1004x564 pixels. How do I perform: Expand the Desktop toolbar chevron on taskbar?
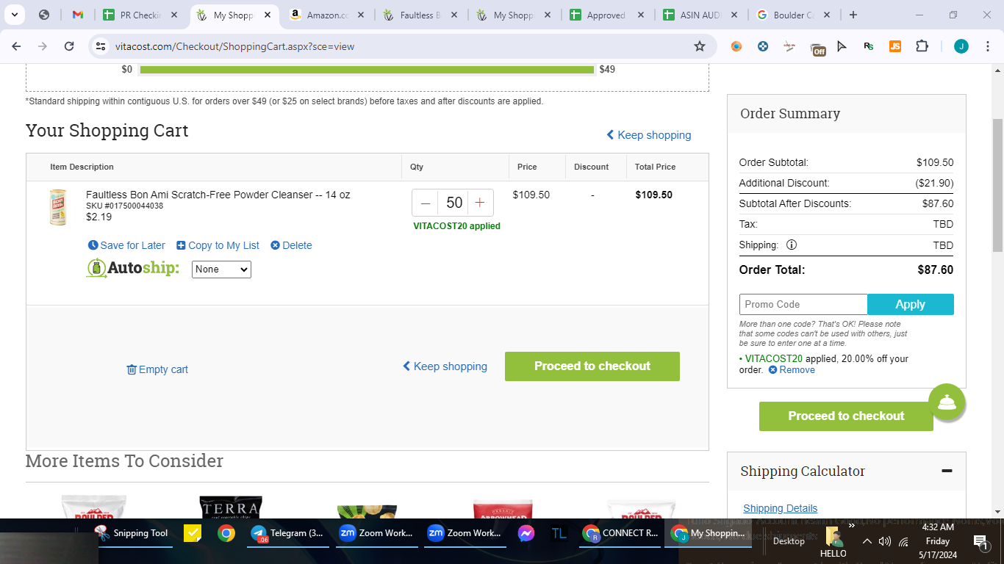[x=852, y=526]
